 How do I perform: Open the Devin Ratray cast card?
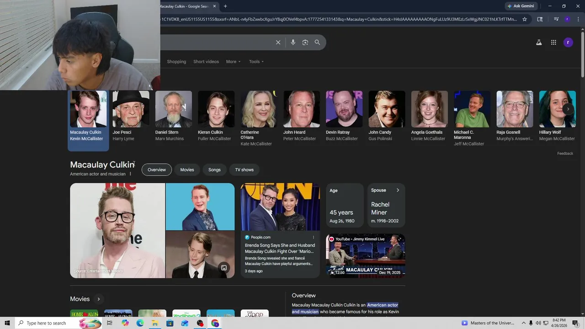click(344, 117)
